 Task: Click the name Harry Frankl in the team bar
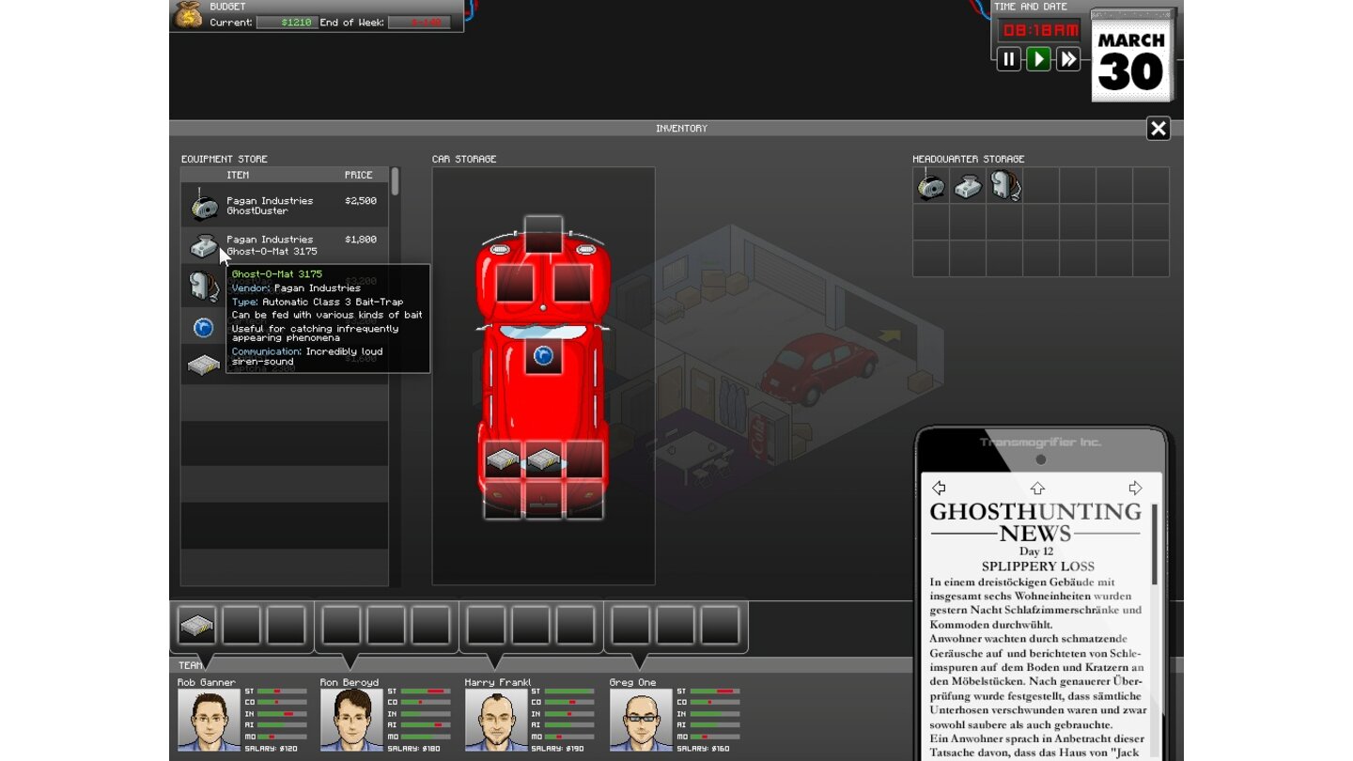(498, 682)
